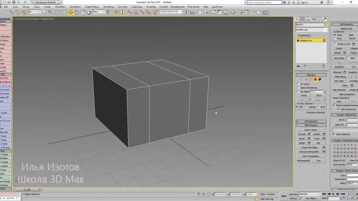Select the Scale transform tool
Viewport: 358px width, 201px height.
click(83, 12)
